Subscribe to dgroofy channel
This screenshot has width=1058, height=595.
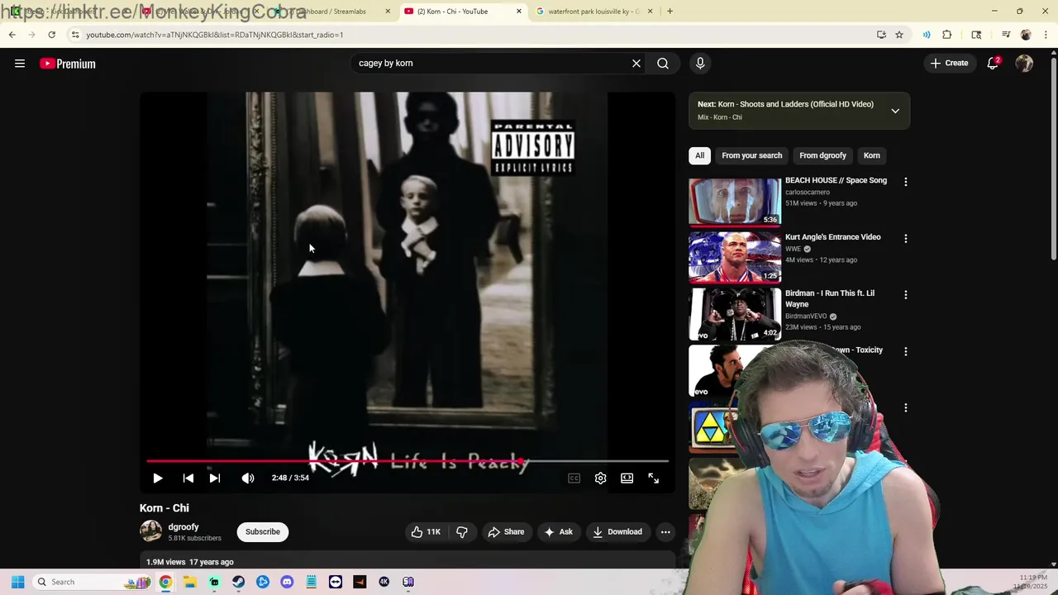pos(263,531)
